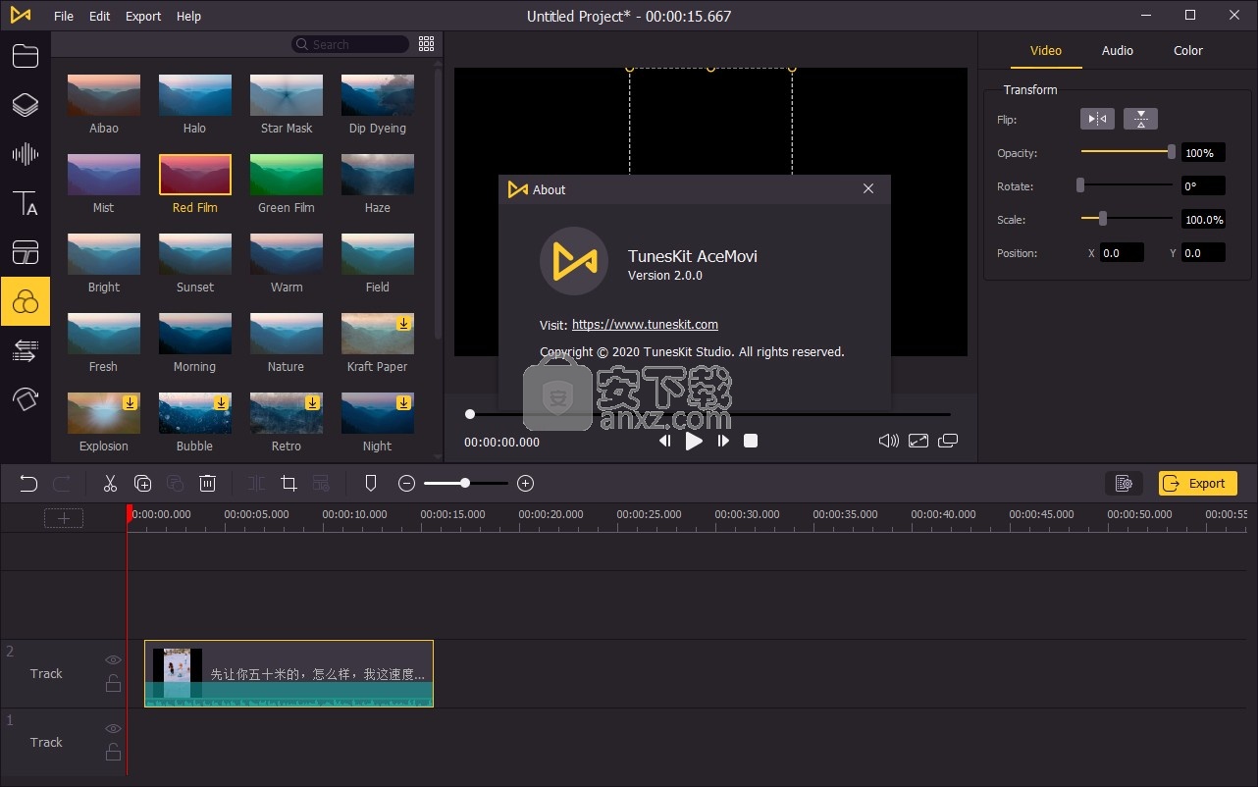This screenshot has width=1258, height=787.
Task: Close the About dialog
Action: coord(868,188)
